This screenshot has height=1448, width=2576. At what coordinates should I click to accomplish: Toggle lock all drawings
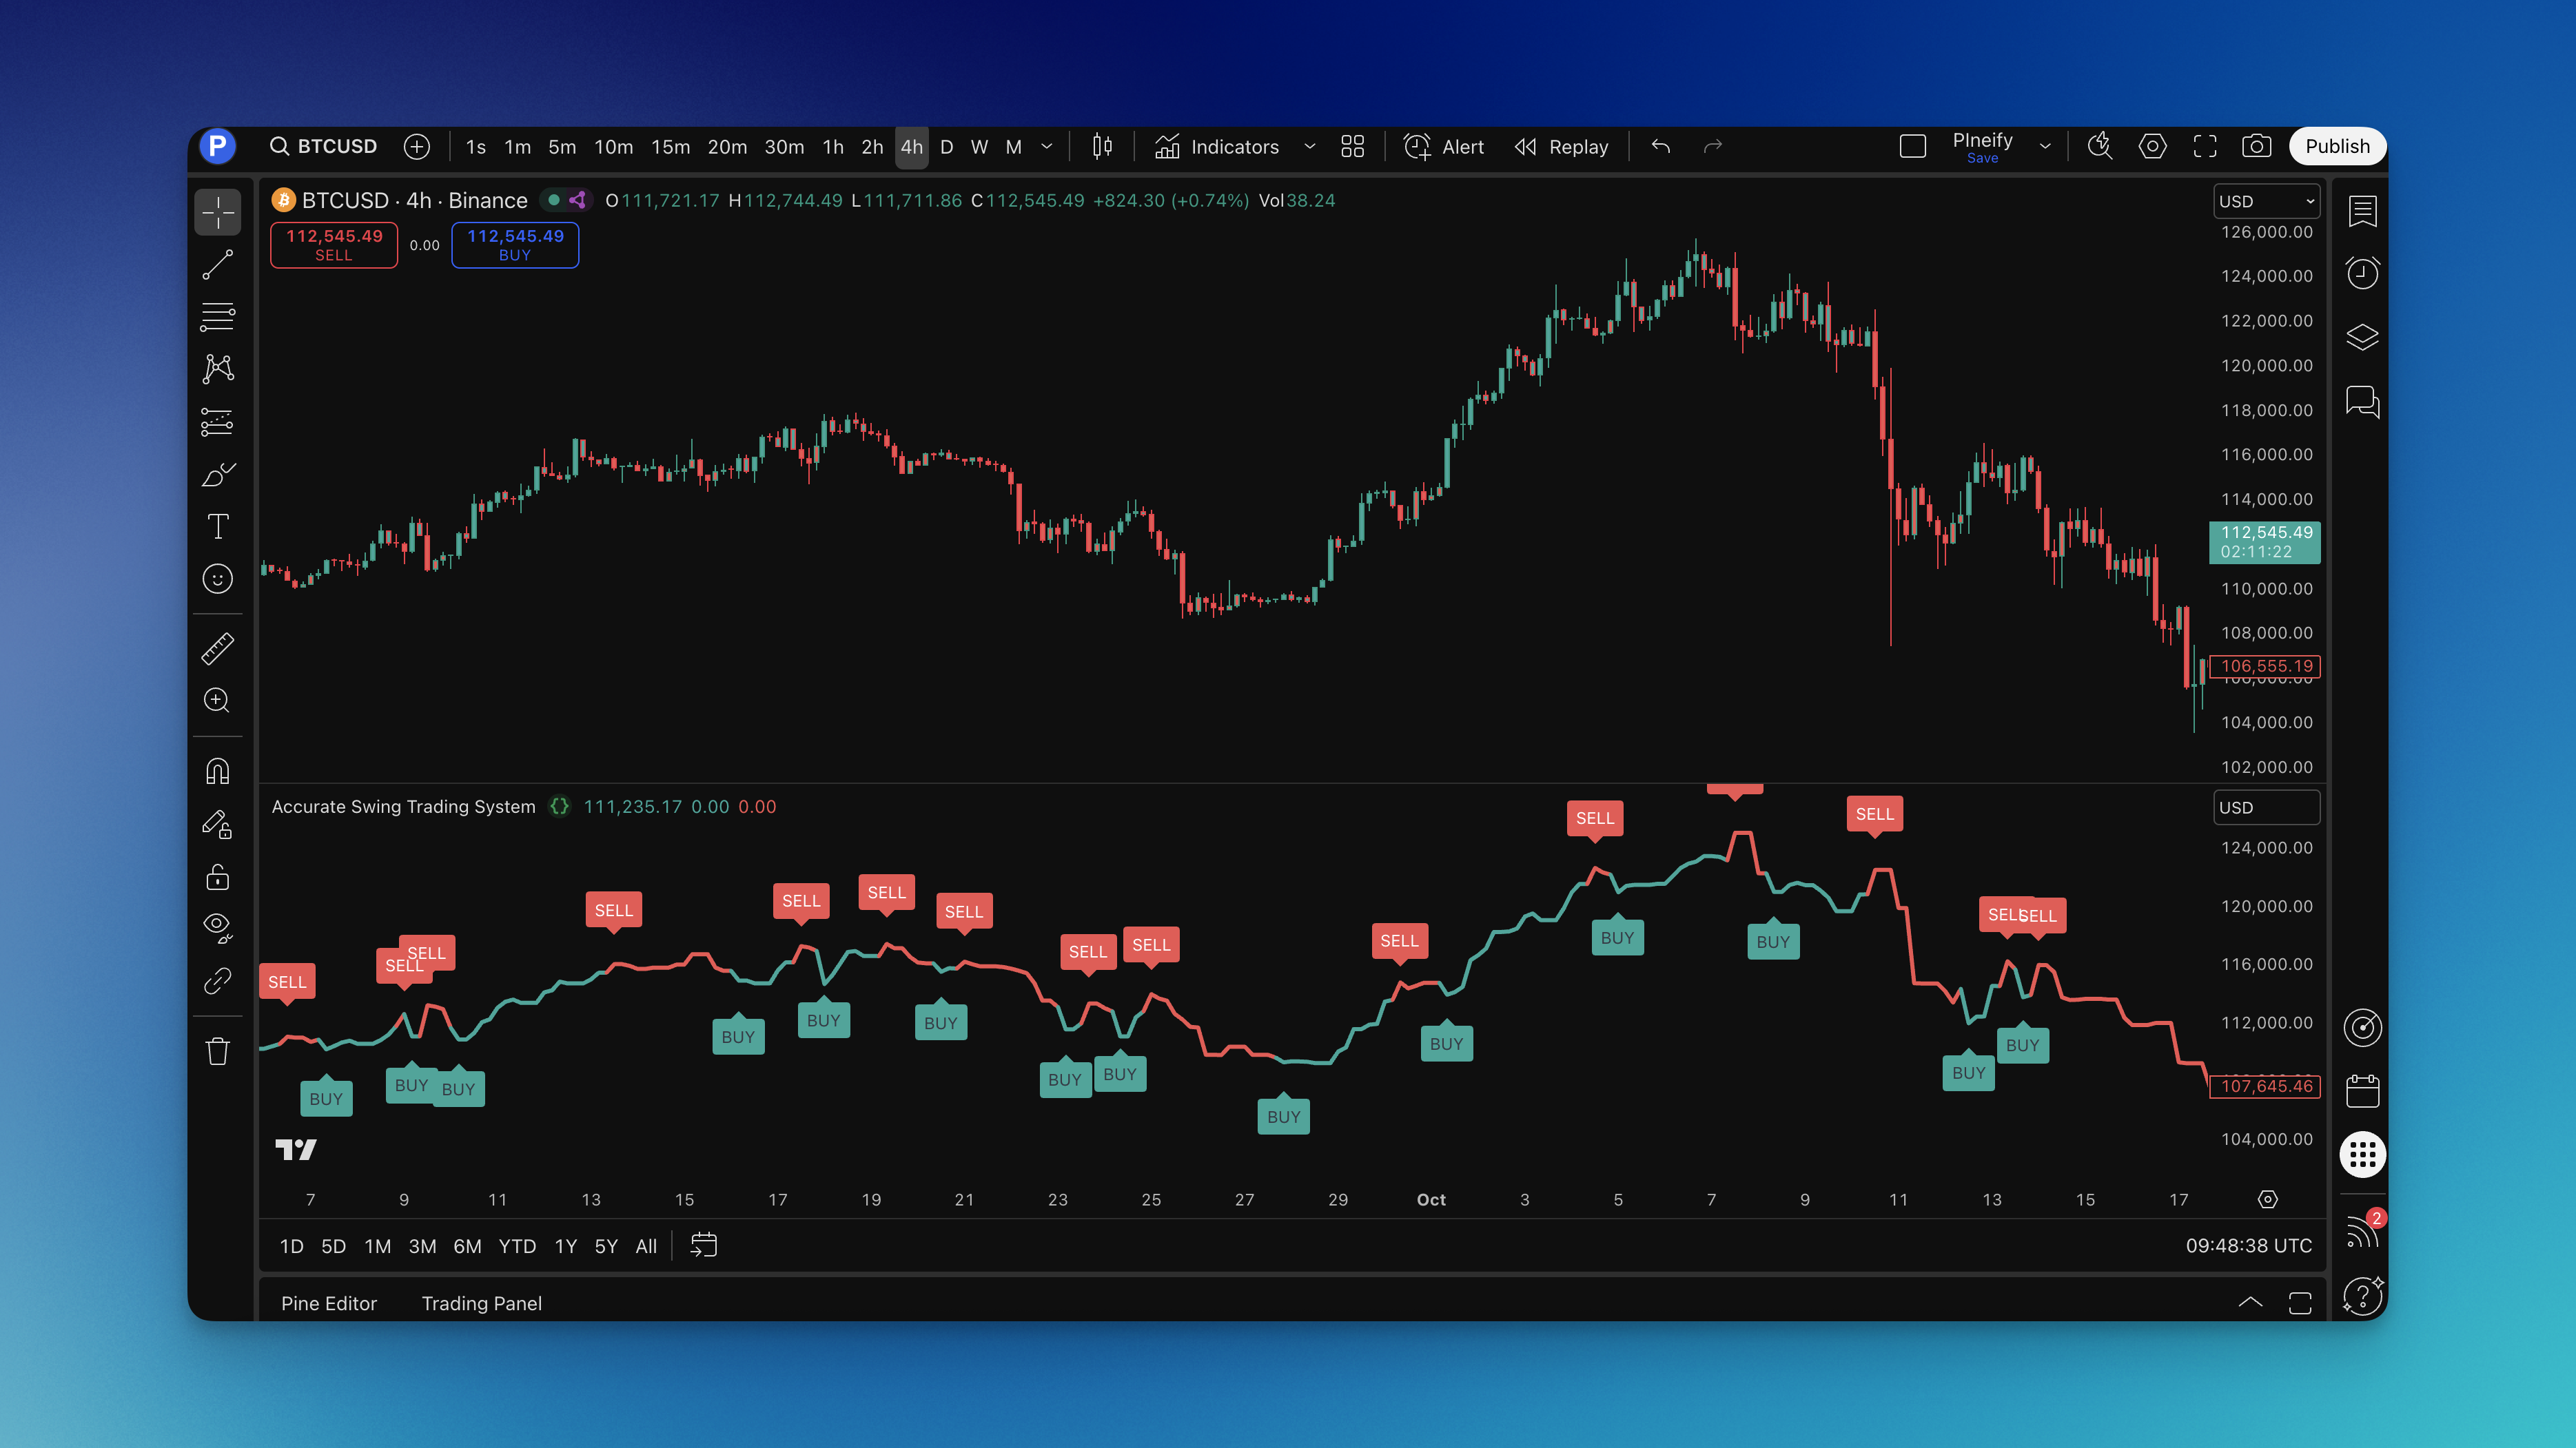tap(218, 878)
